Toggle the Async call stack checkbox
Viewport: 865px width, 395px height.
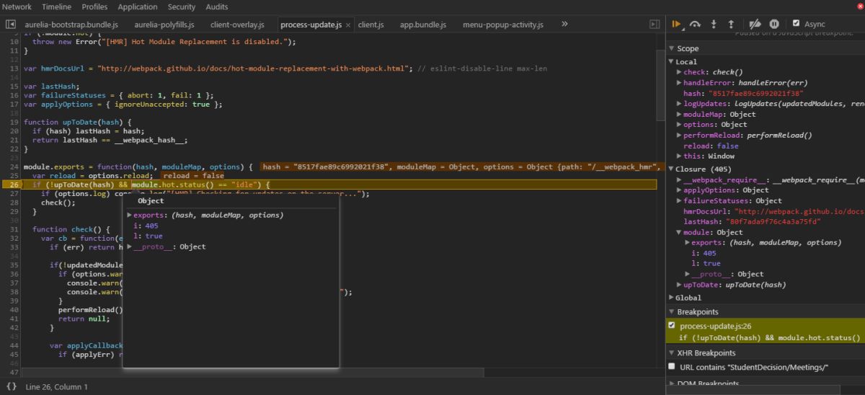(x=796, y=23)
